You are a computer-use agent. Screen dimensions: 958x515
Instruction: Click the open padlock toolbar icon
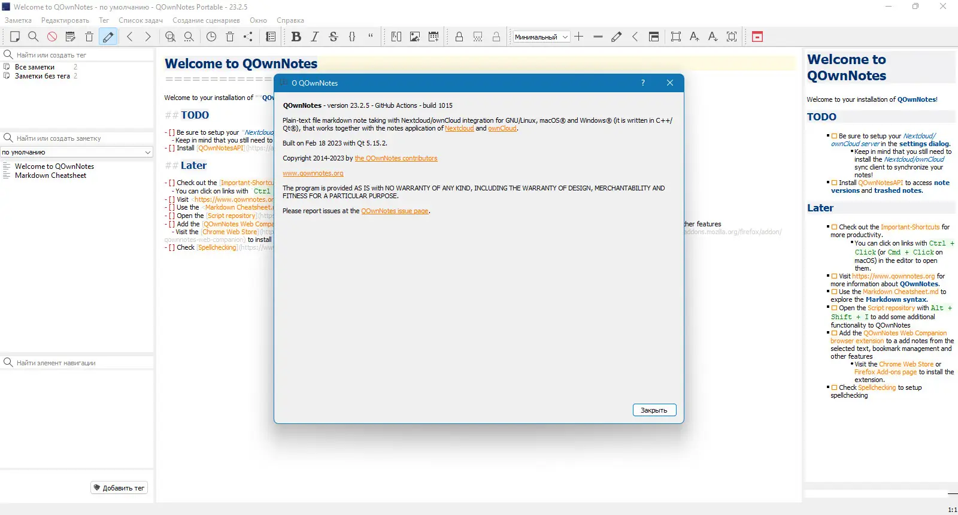coord(496,37)
